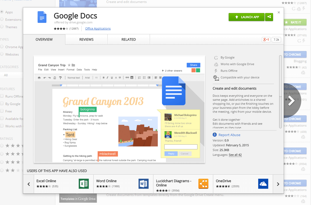Screen dimensions: 314x205
Task: Select the Extensions radio button
Action: click(x=2, y=19)
